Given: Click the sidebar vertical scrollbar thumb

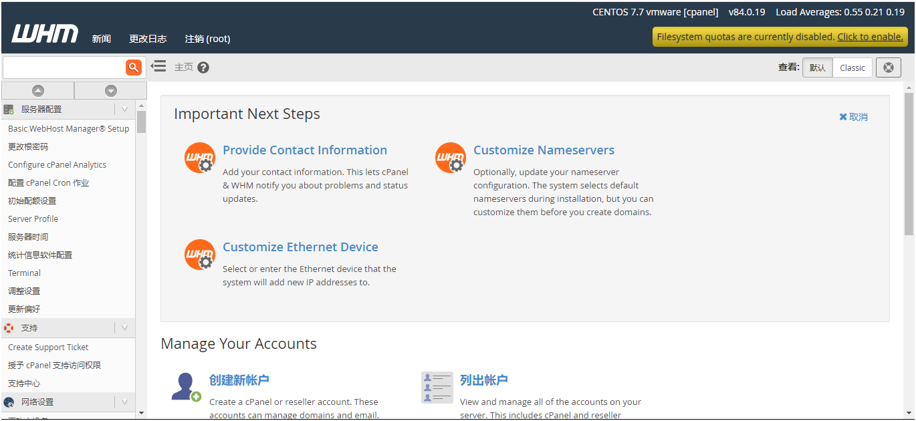Looking at the screenshot, I should coord(141,122).
